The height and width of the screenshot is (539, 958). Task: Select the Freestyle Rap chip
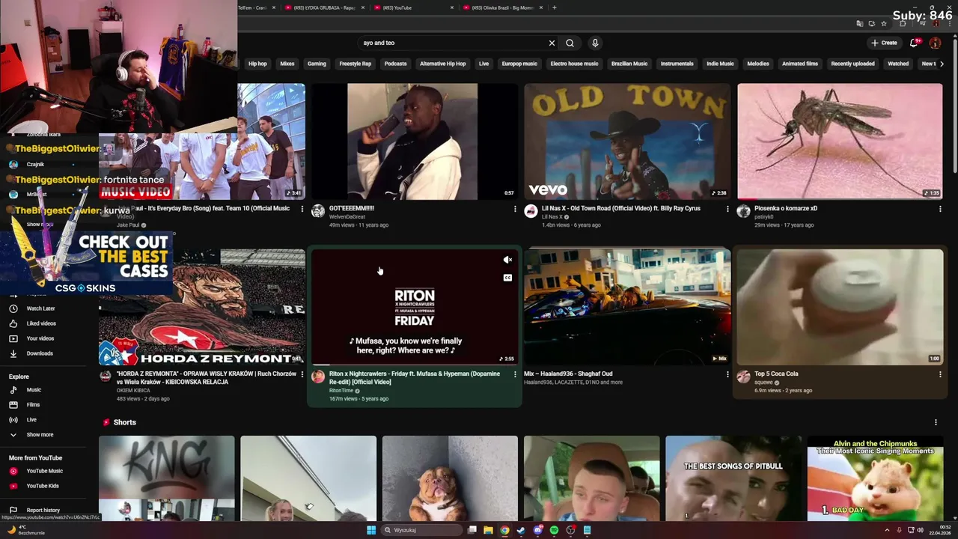355,64
